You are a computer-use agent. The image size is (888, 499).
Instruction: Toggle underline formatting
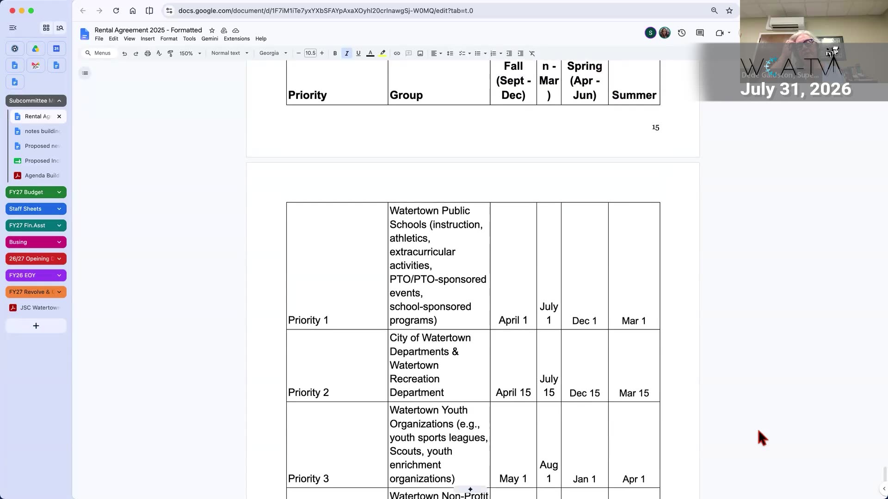[x=358, y=54]
